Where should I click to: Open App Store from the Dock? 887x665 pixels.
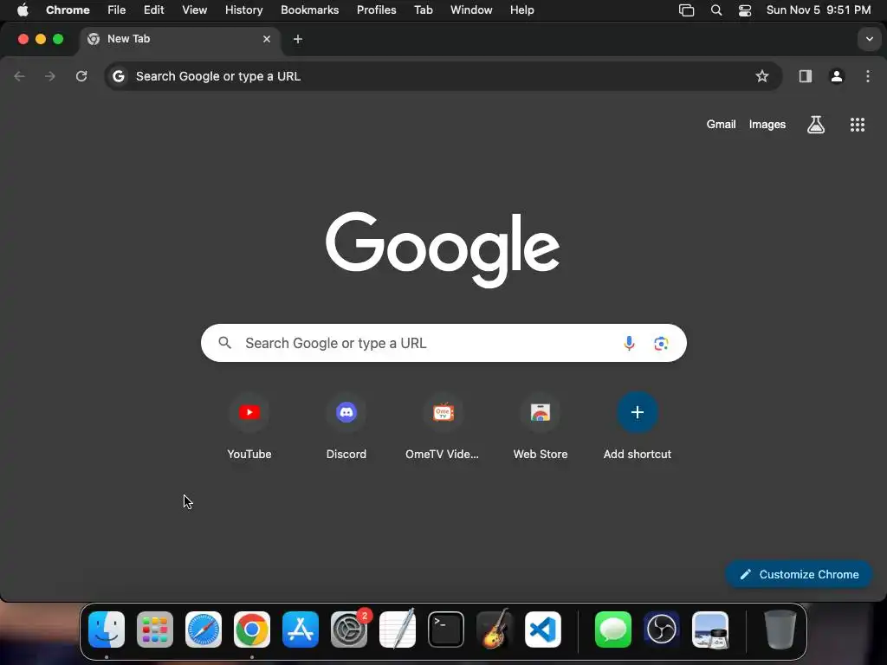(x=301, y=629)
